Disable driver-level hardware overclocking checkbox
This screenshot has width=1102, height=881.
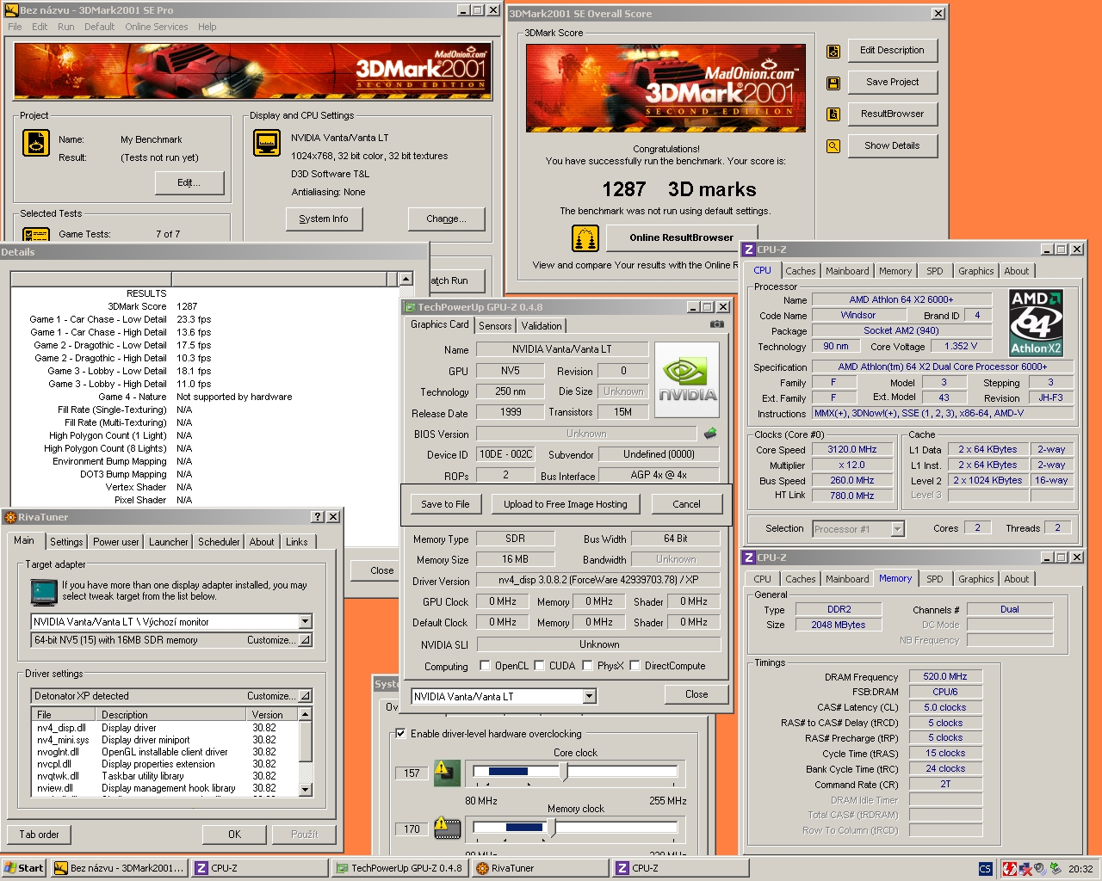400,734
